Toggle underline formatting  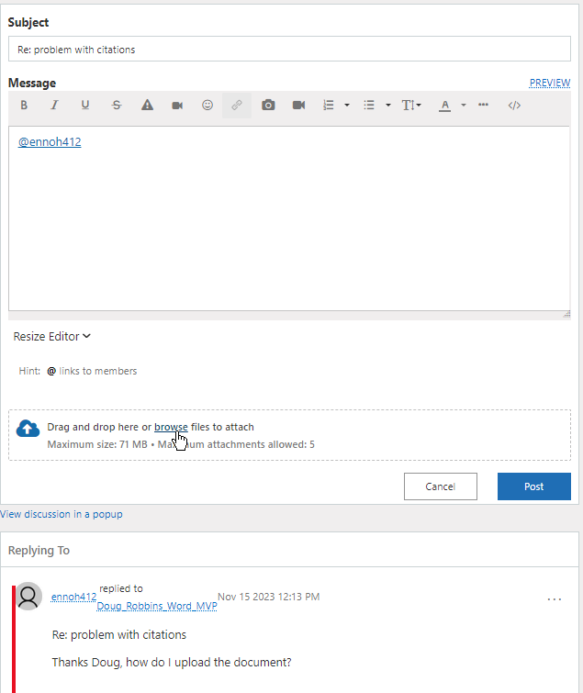(85, 106)
